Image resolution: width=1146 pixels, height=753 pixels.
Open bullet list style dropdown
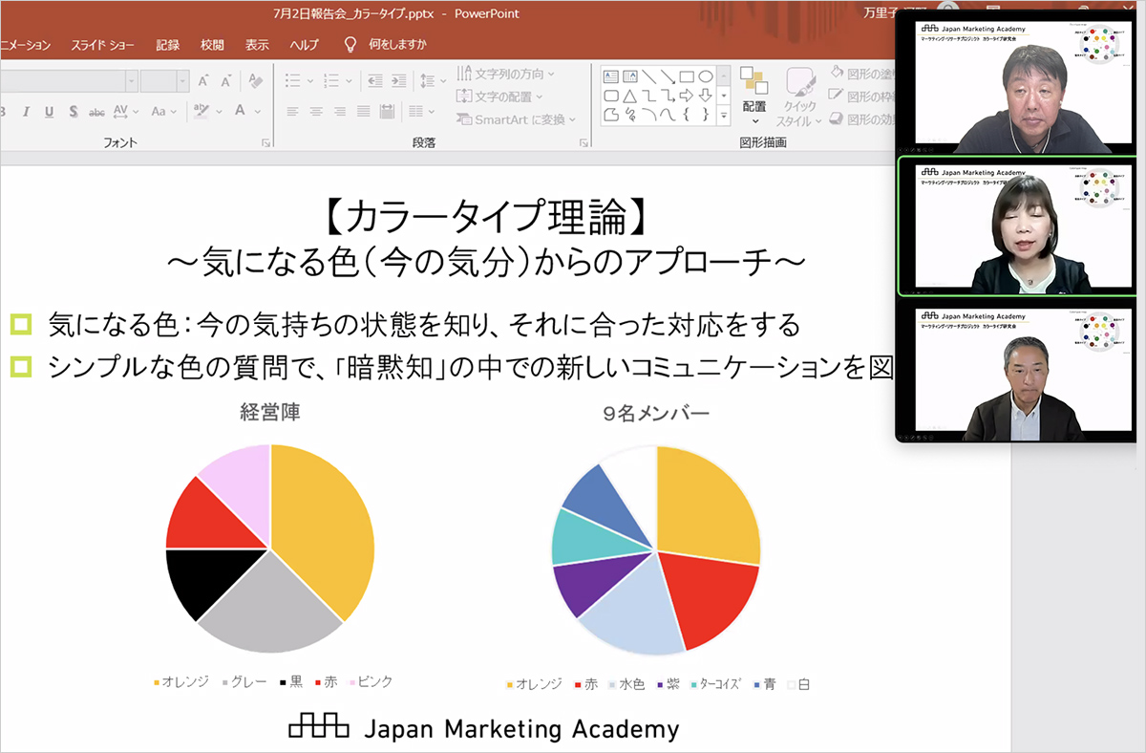310,81
